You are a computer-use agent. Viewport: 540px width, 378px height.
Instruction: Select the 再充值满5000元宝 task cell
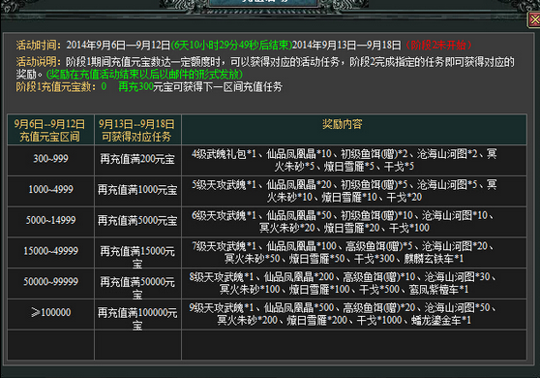[x=137, y=221]
